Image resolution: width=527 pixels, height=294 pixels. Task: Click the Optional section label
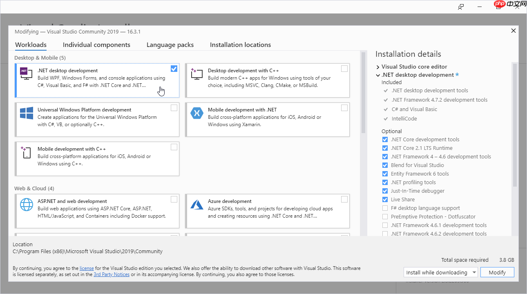[392, 131]
